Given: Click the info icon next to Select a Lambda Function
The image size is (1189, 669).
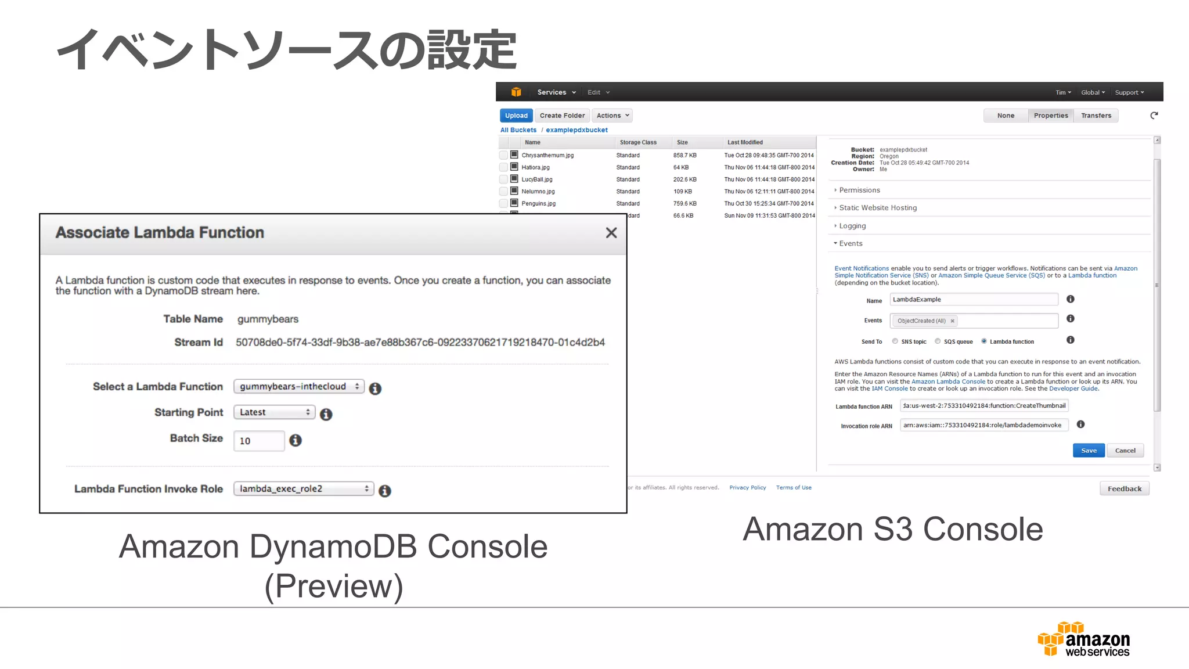Looking at the screenshot, I should click(x=376, y=389).
